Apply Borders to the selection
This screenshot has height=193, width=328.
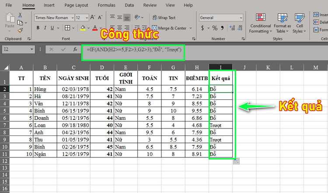click(67, 28)
